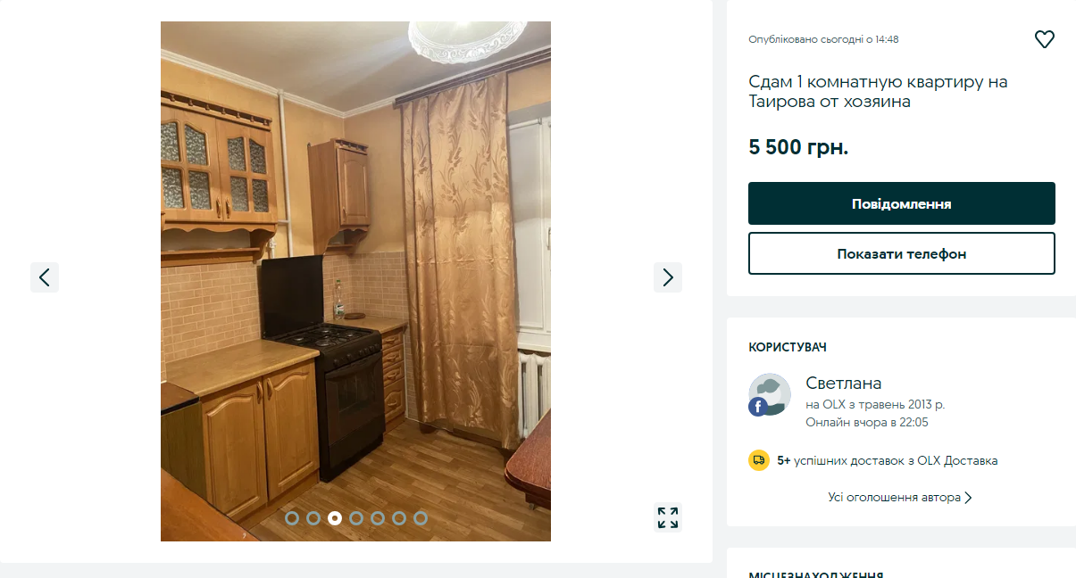This screenshot has width=1076, height=578.
Task: Select the first photo indicator dot
Action: 292,517
